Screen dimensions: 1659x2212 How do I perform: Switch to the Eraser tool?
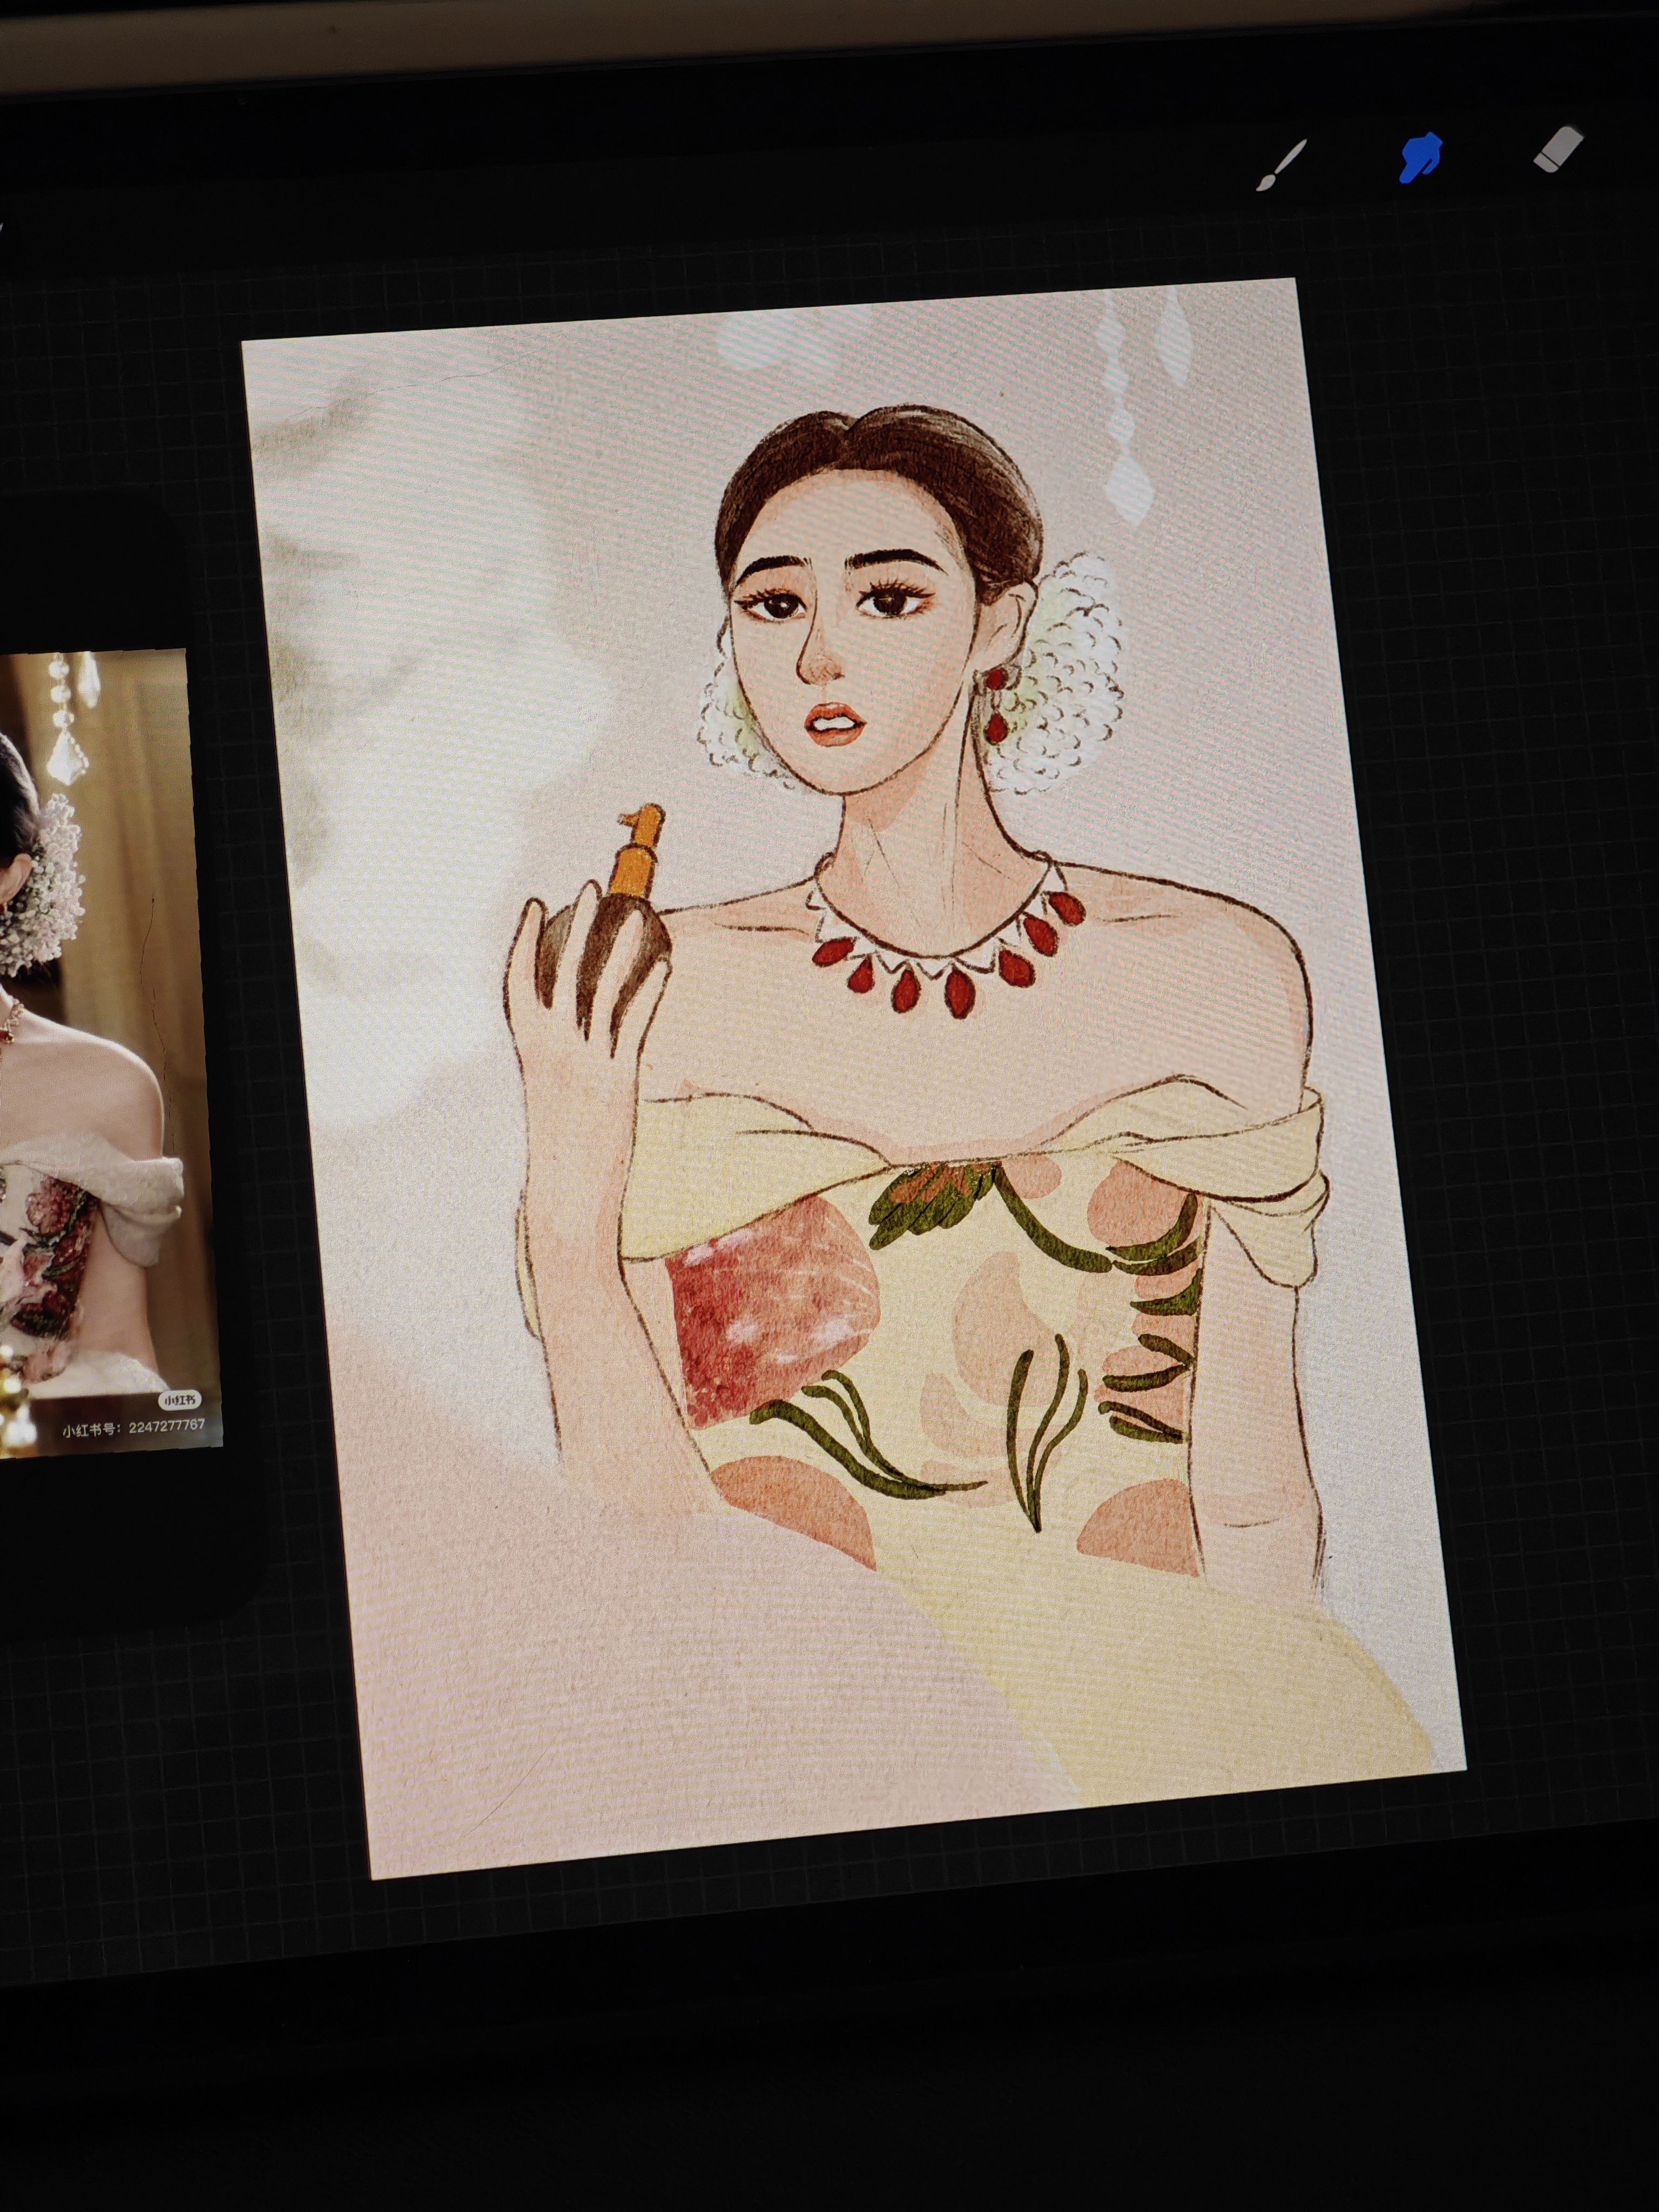click(1558, 149)
